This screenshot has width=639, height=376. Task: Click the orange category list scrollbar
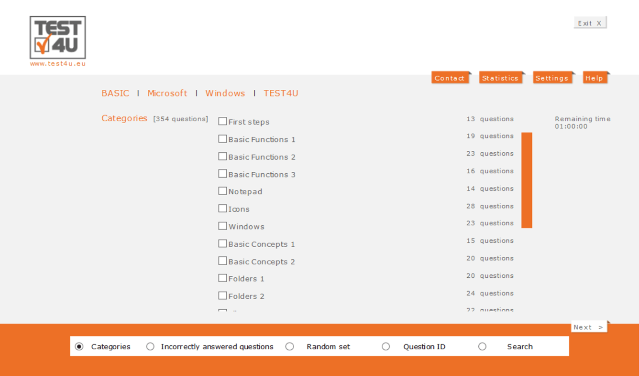(x=527, y=180)
